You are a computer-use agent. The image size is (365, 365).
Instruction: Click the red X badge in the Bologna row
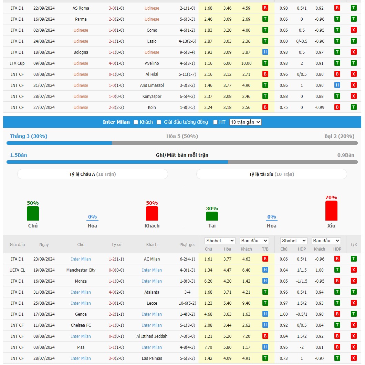click(353, 52)
